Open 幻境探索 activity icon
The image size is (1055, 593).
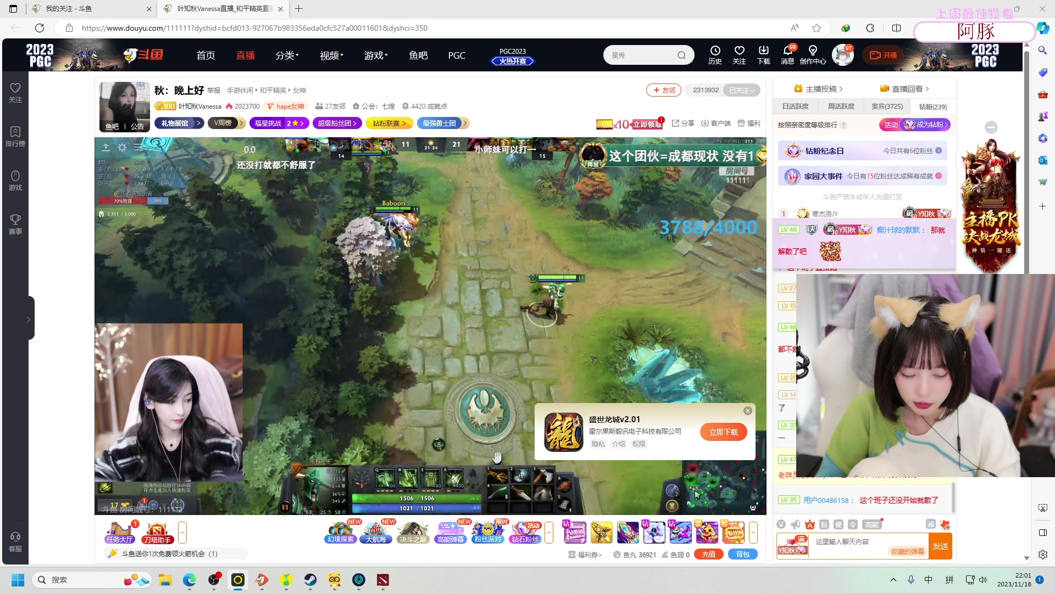pos(341,532)
